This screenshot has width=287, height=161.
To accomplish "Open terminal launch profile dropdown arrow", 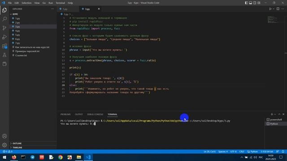I will [275, 114].
